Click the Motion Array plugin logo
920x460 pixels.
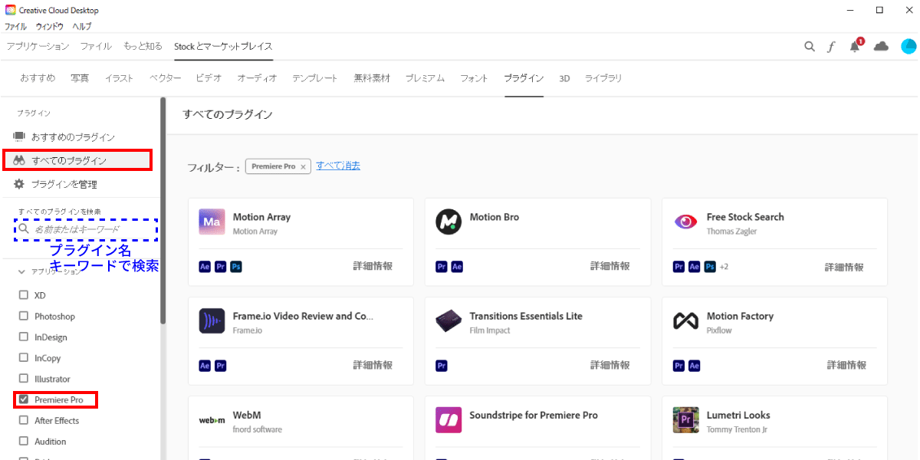click(212, 222)
